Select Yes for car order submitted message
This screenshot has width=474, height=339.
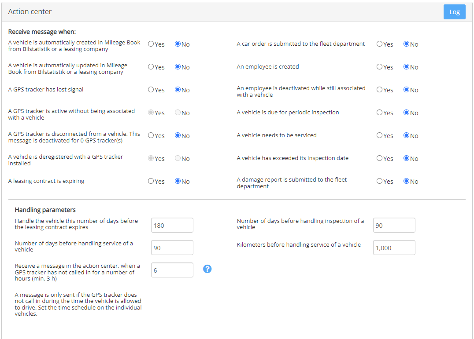[379, 44]
